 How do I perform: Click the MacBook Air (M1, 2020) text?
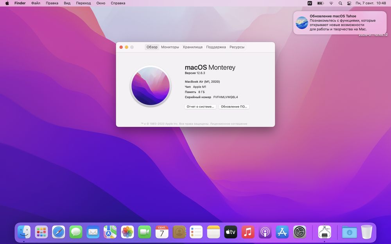[202, 82]
